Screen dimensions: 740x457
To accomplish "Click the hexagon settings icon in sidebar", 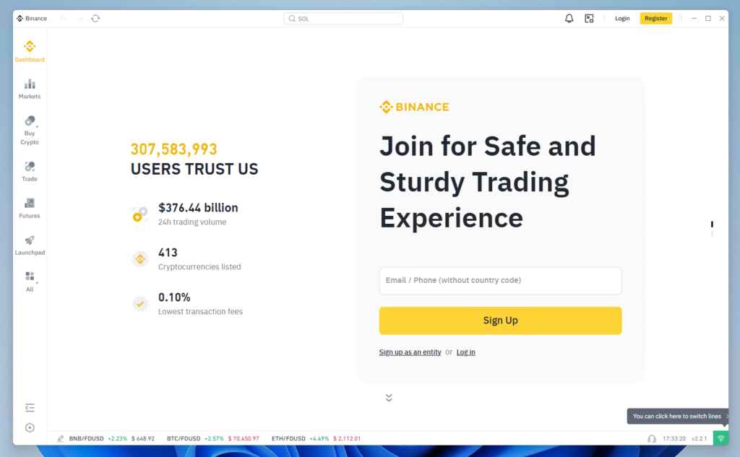I will click(30, 427).
